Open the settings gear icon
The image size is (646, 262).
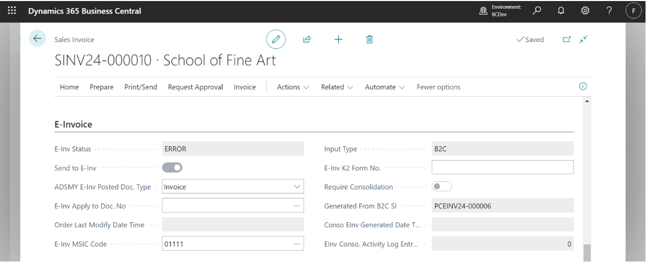click(x=585, y=10)
